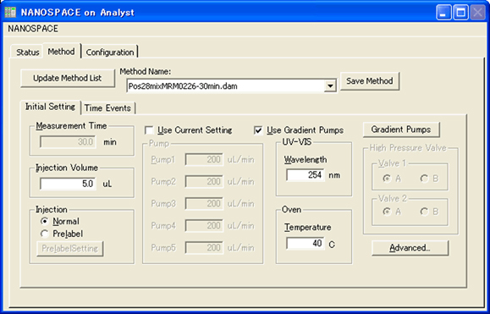490x314 pixels.
Task: Open the Configuration tab
Action: click(x=110, y=52)
